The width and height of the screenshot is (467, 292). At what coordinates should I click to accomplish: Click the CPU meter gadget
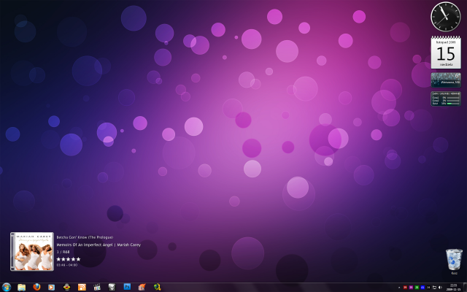(x=446, y=99)
